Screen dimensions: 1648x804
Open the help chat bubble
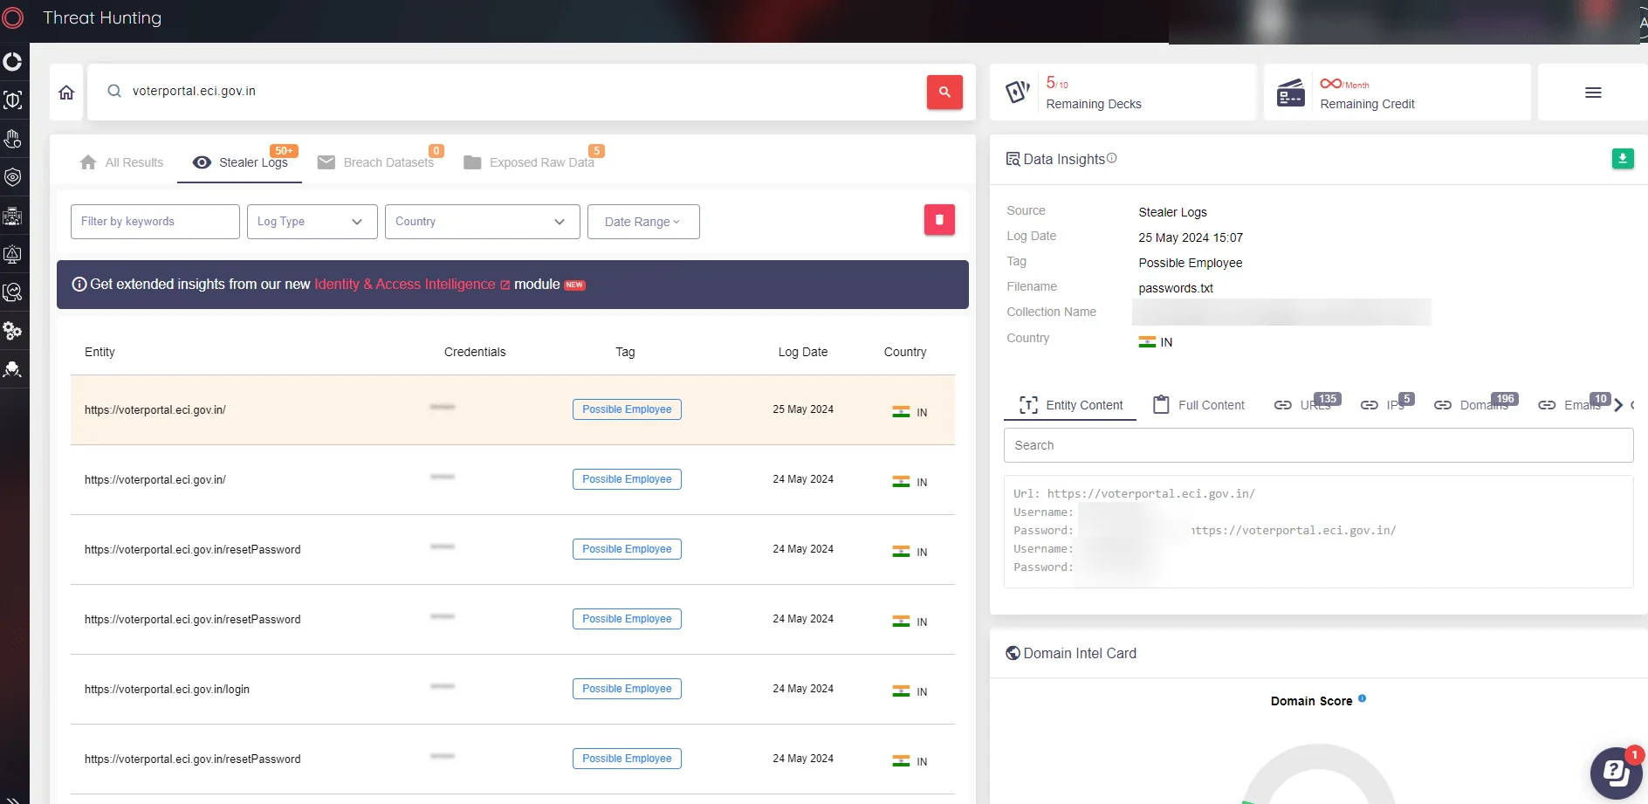click(x=1616, y=773)
